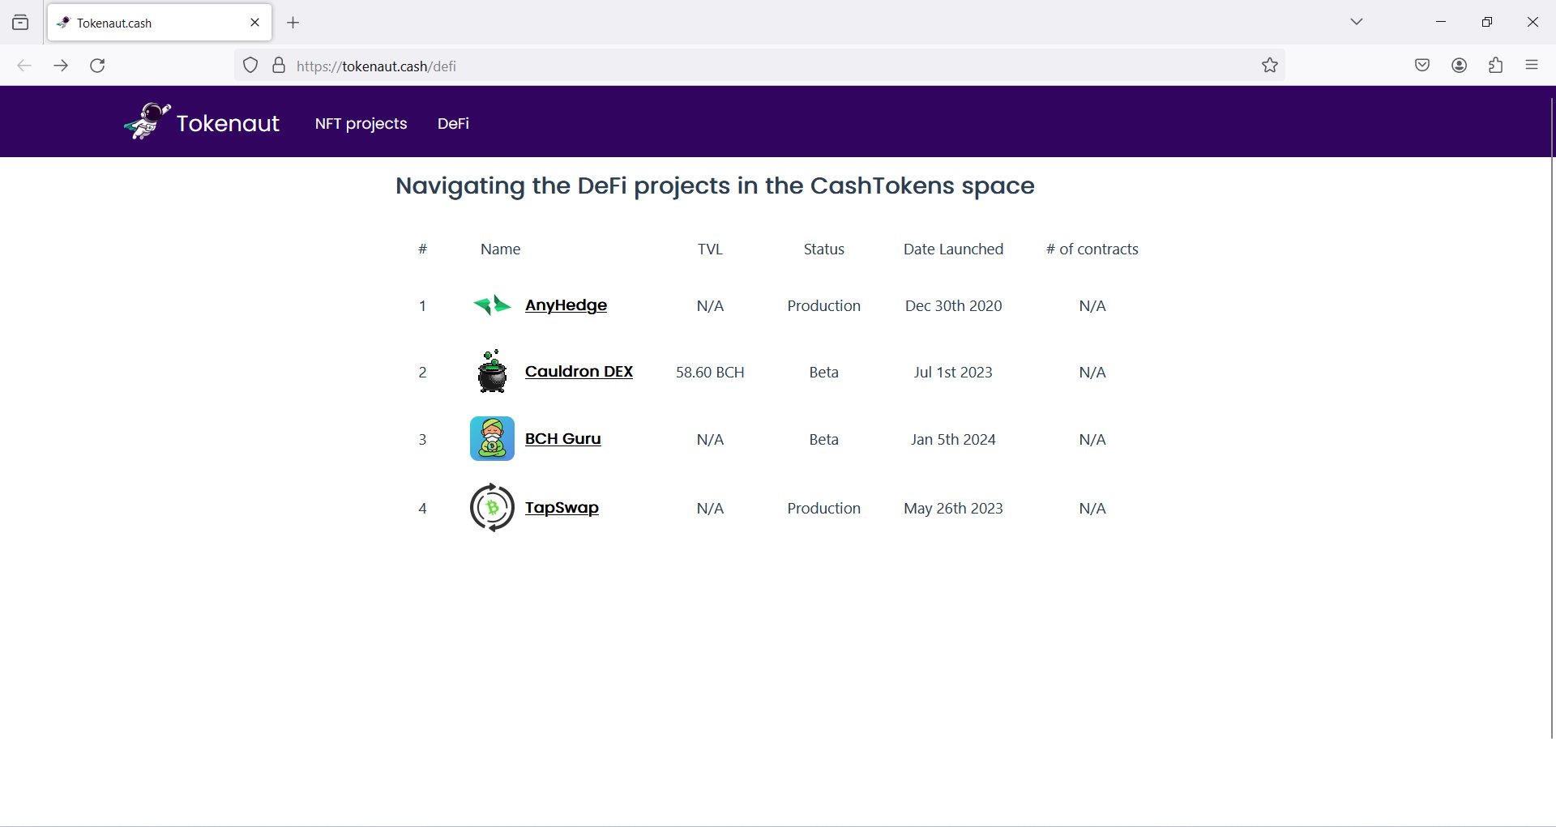
Task: Open the recent browsing history button
Action: (x=21, y=23)
